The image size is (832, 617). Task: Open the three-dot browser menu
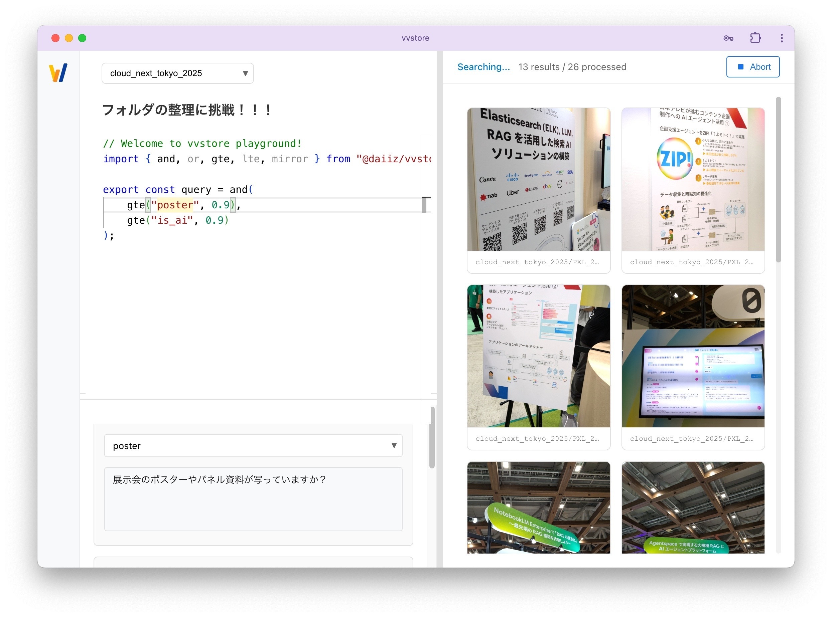point(781,38)
